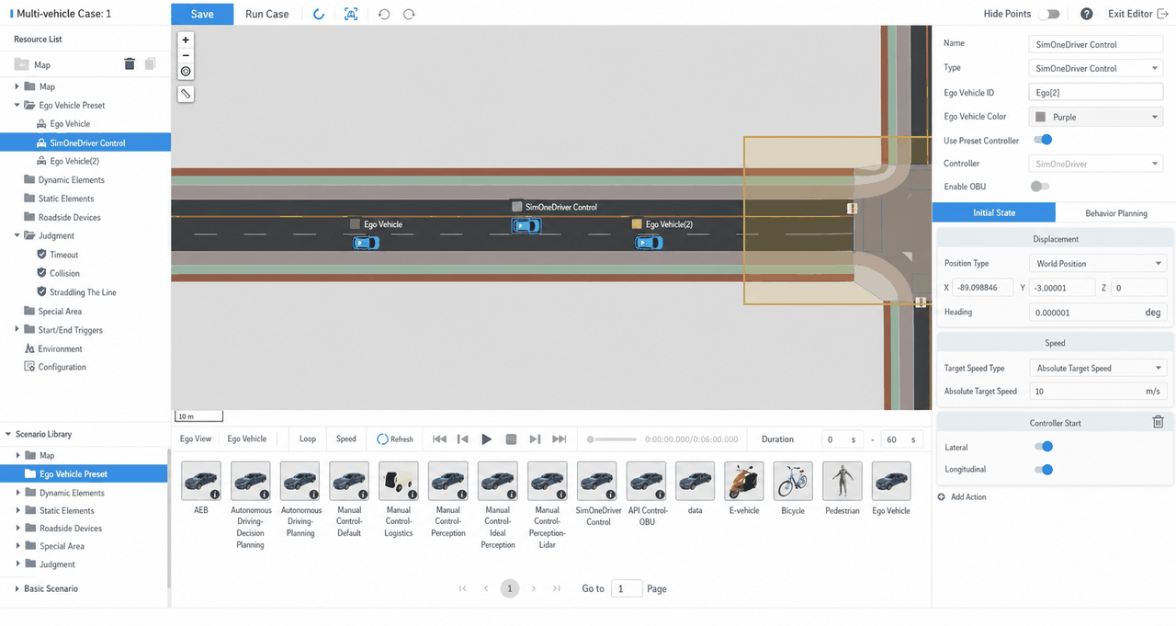Toggle Use Preset Controller switch
Viewport: 1176px width, 626px height.
[x=1042, y=141]
